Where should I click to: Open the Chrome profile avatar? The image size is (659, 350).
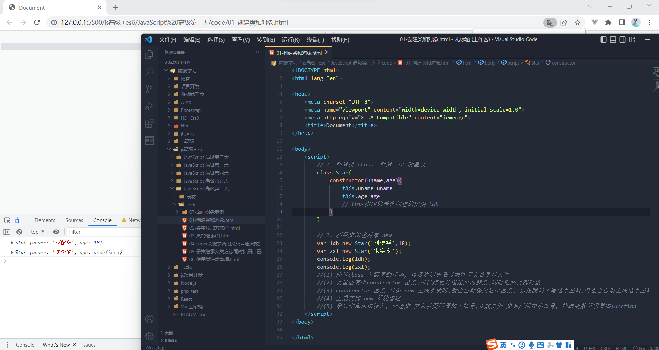[x=636, y=22]
